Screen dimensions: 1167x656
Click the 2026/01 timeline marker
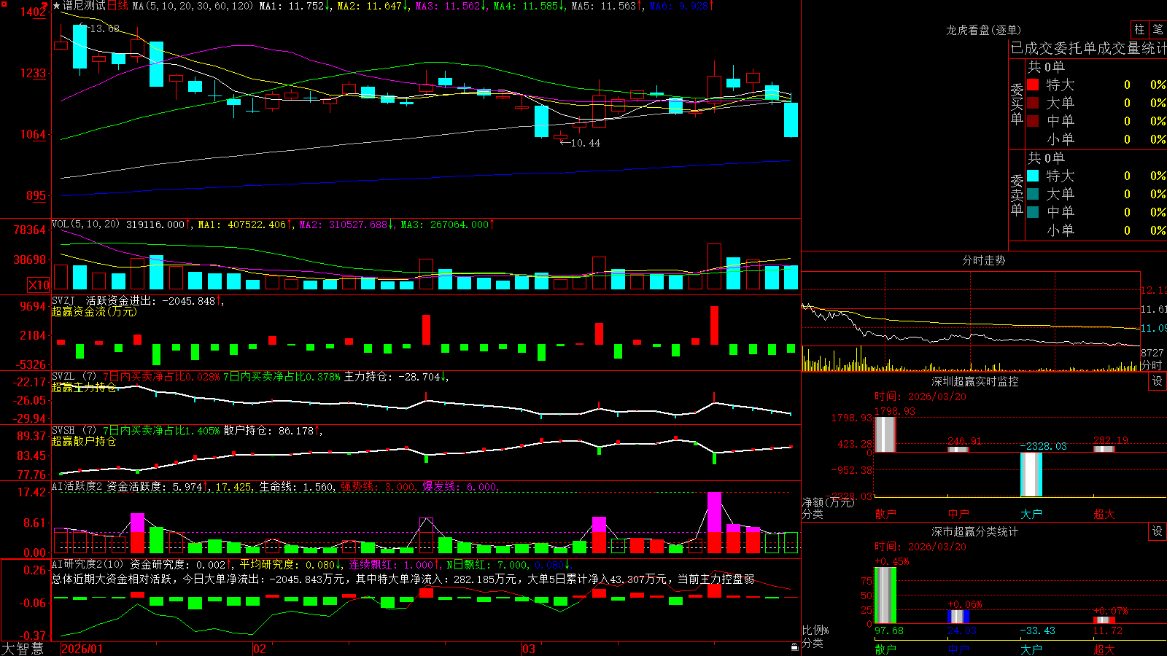coord(82,649)
